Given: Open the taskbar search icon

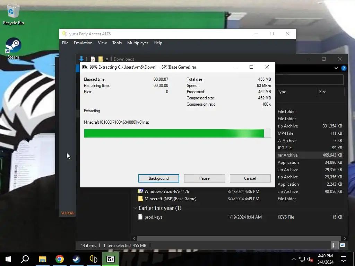Looking at the screenshot, I should click(25, 259).
